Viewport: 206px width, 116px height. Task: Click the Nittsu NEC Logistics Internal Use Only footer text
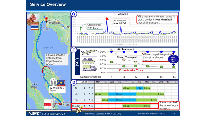coord(103,114)
